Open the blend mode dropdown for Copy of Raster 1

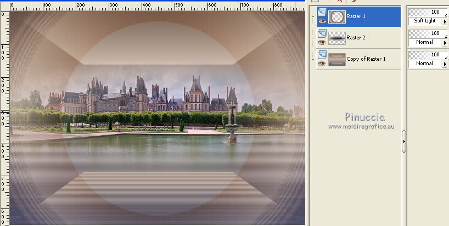point(445,64)
